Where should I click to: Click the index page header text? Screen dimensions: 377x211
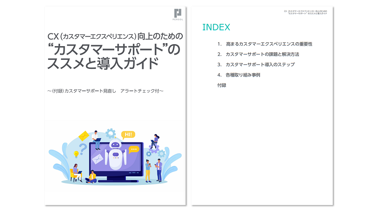click(x=305, y=12)
